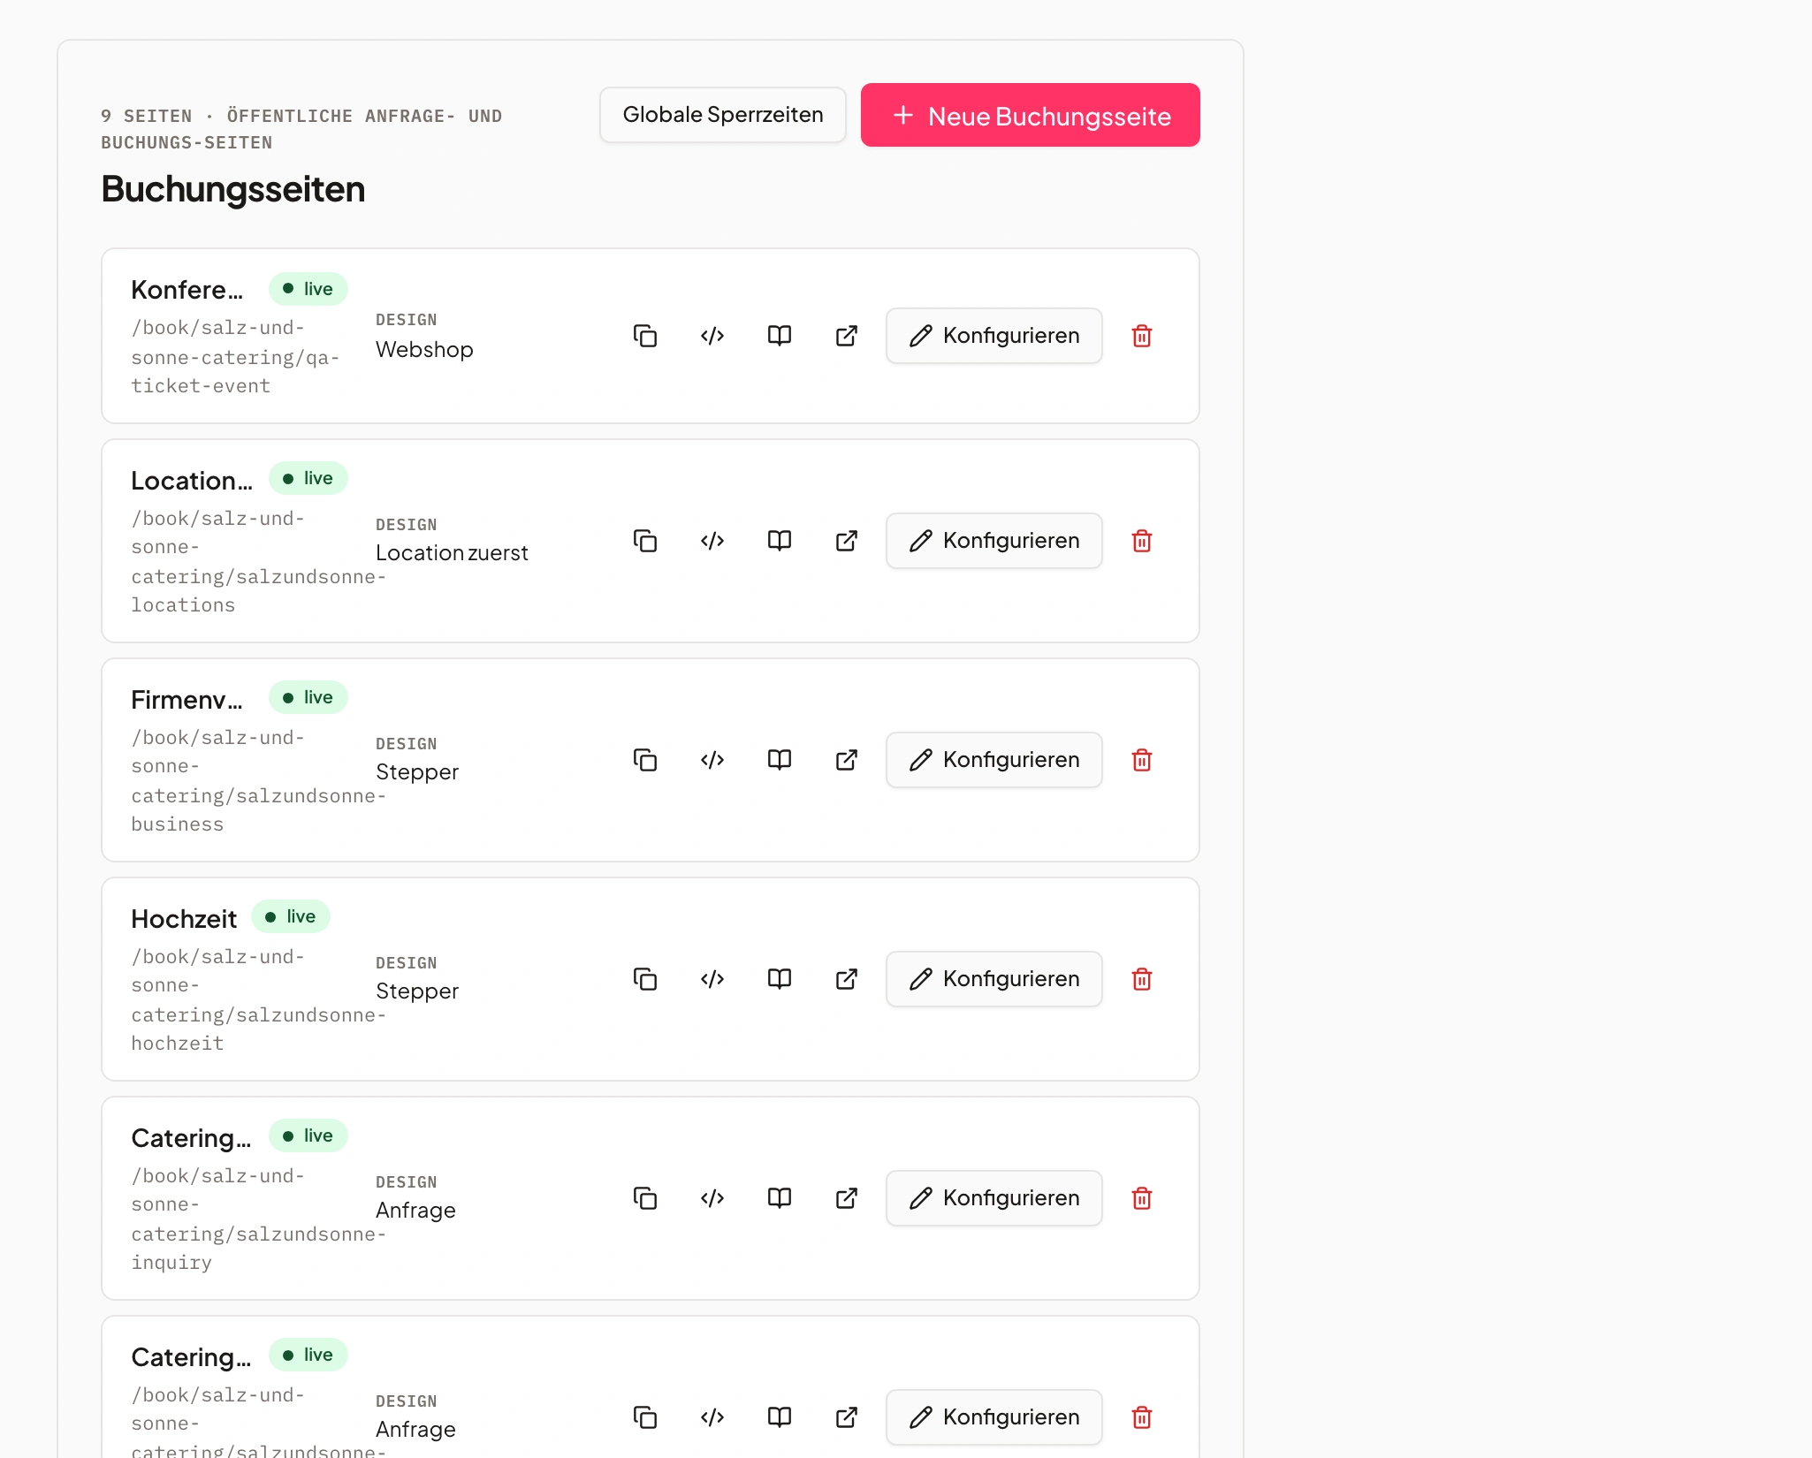Click the salzundsonne-locations URL path

coord(258,562)
